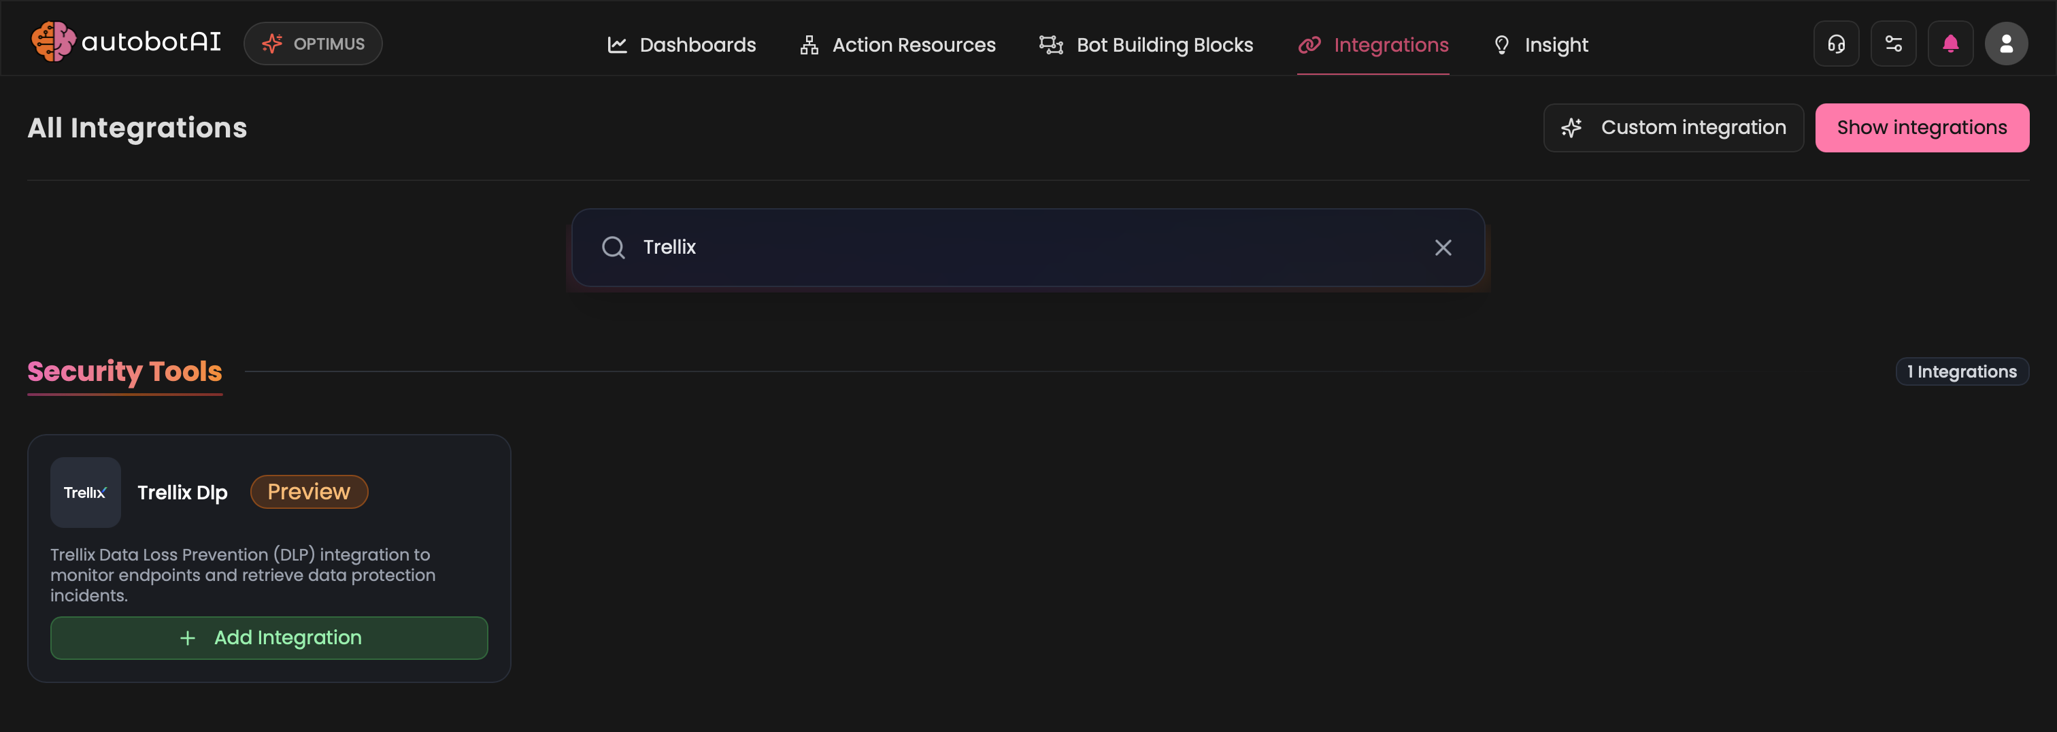Click the headset support icon
Viewport: 2057px width, 732px height.
point(1836,44)
